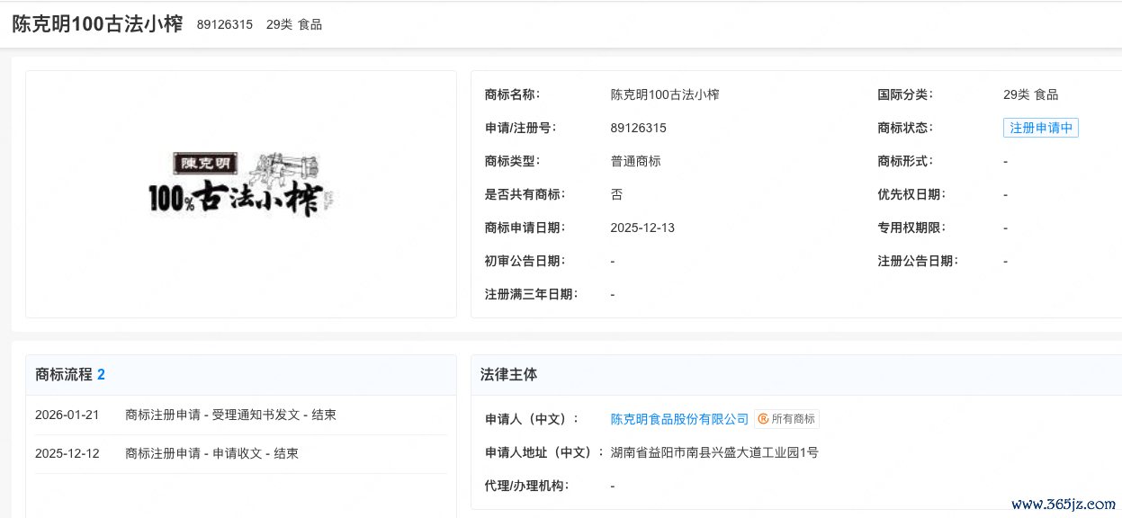Click the 申请人（中文） label
This screenshot has height=518, width=1122.
click(531, 419)
